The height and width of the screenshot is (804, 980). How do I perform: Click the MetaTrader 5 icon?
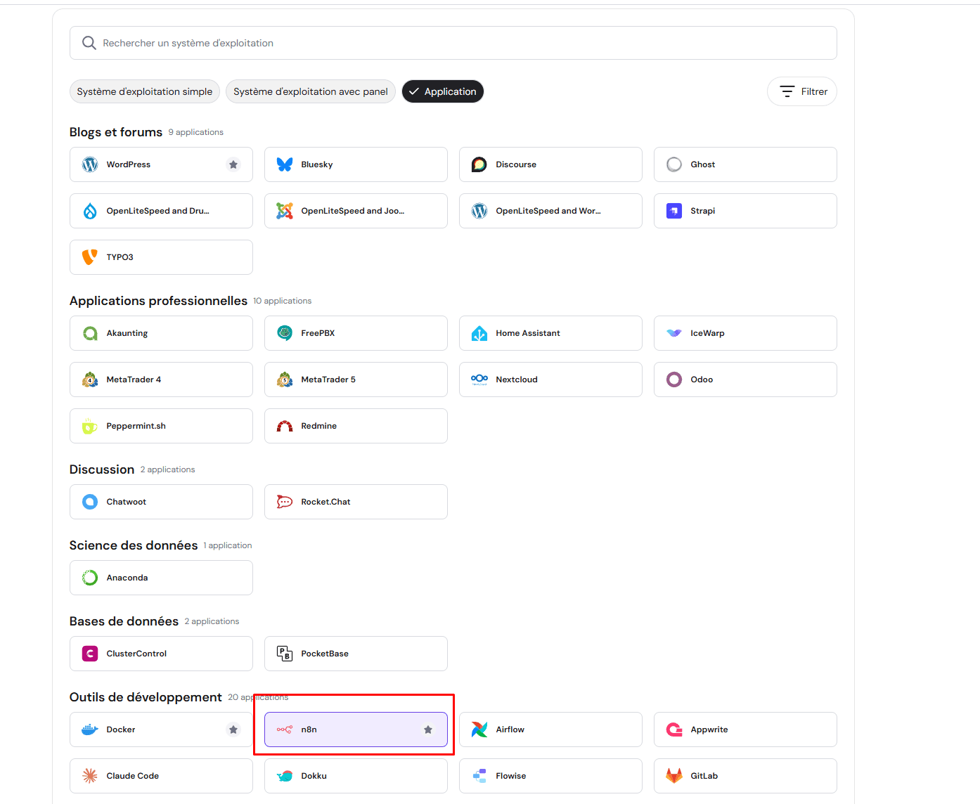click(x=285, y=380)
